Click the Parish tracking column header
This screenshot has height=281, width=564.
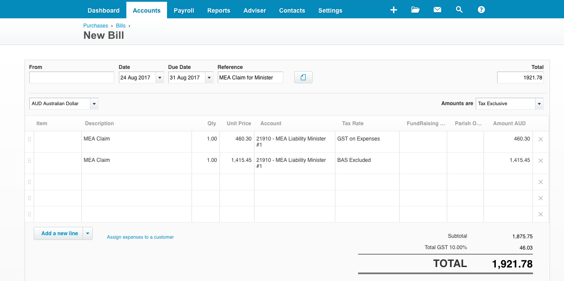coord(469,123)
